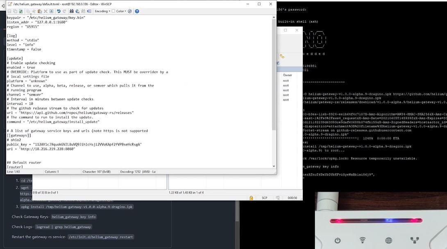The width and height of the screenshot is (447, 249).
Task: Click 'Character: 107 (0x6B)' status entry
Action: pos(96,172)
